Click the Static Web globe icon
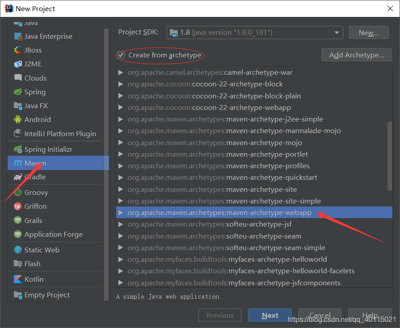 click(18, 250)
